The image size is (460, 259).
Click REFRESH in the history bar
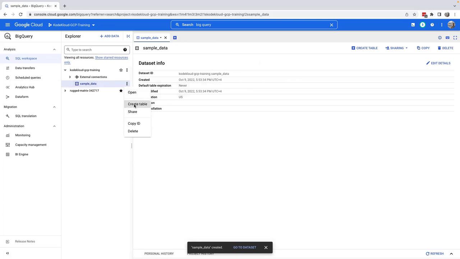point(434,254)
